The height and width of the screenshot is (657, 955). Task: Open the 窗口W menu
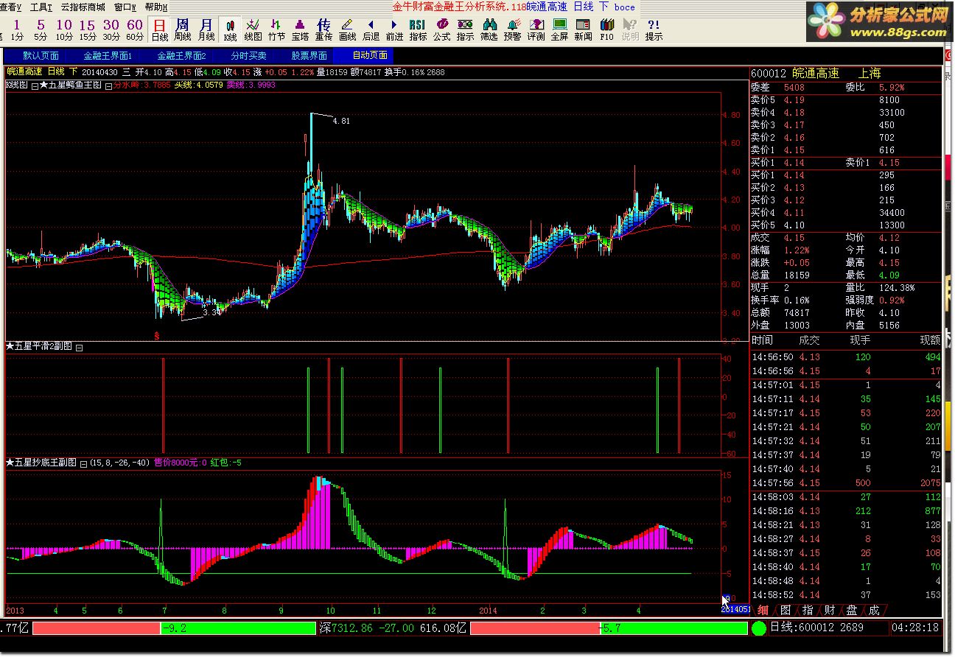click(125, 7)
